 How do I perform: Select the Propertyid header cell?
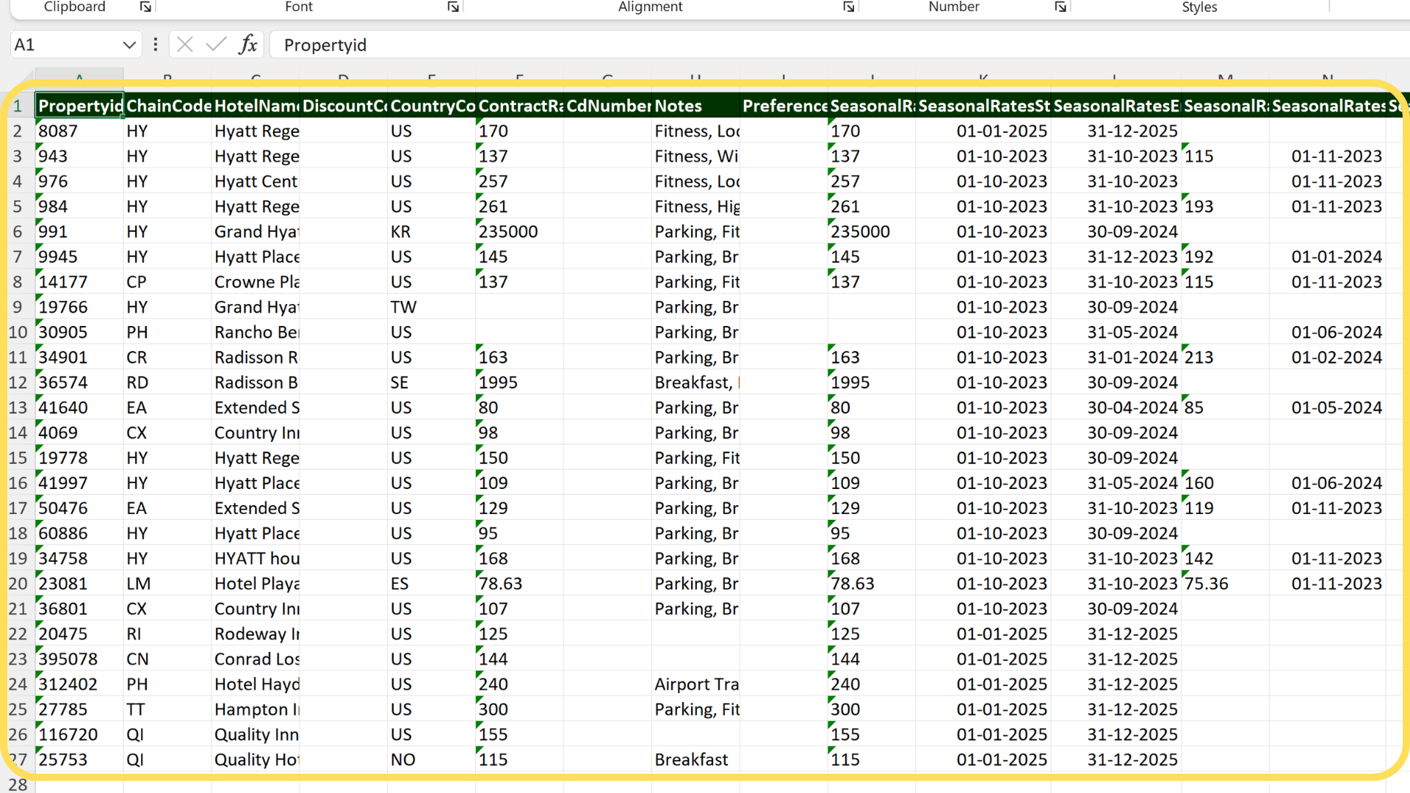79,106
